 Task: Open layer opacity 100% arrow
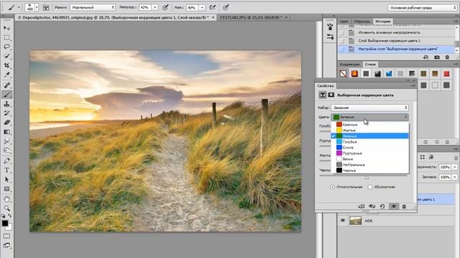coord(455,167)
